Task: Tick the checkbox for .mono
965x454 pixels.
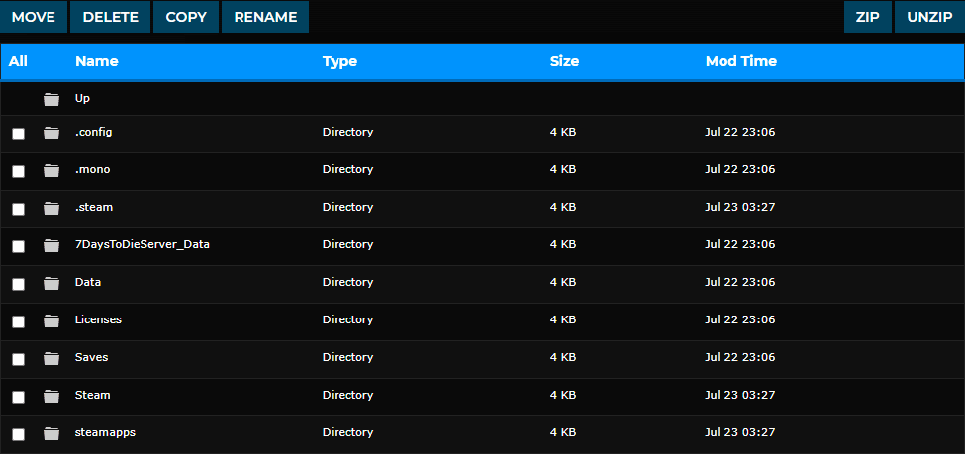Action: (19, 172)
